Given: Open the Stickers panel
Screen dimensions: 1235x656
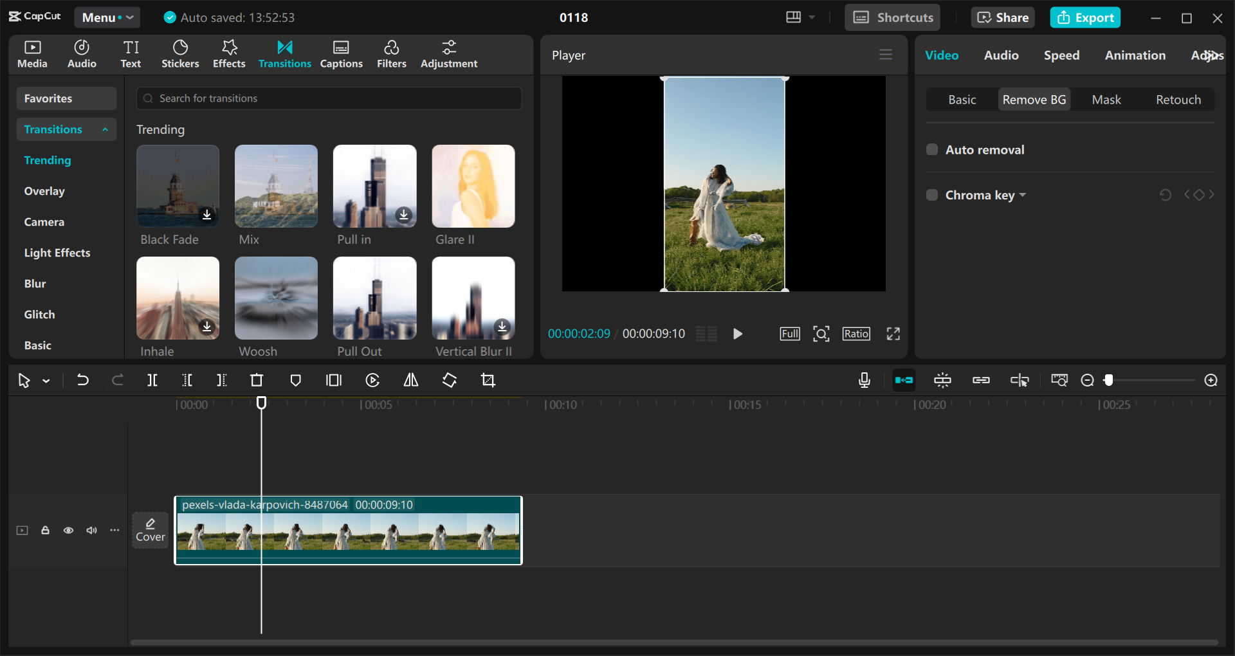Looking at the screenshot, I should (180, 54).
